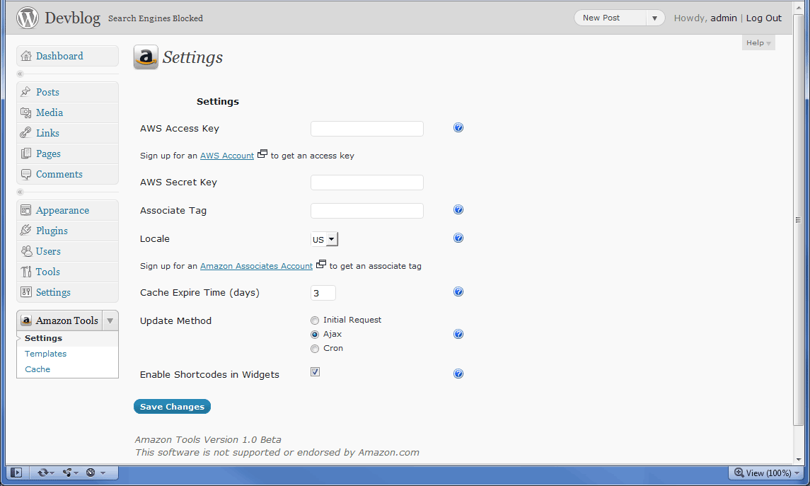Click the sync arrows icon in status bar
The width and height of the screenshot is (810, 486).
(43, 473)
